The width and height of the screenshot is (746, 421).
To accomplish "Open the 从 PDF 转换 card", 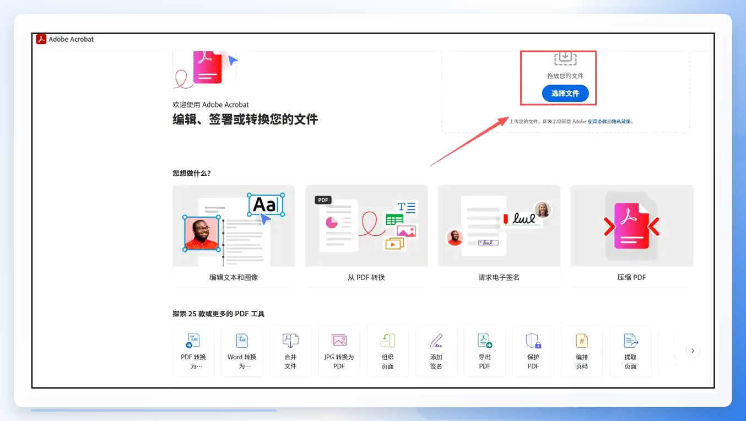I will [x=366, y=236].
